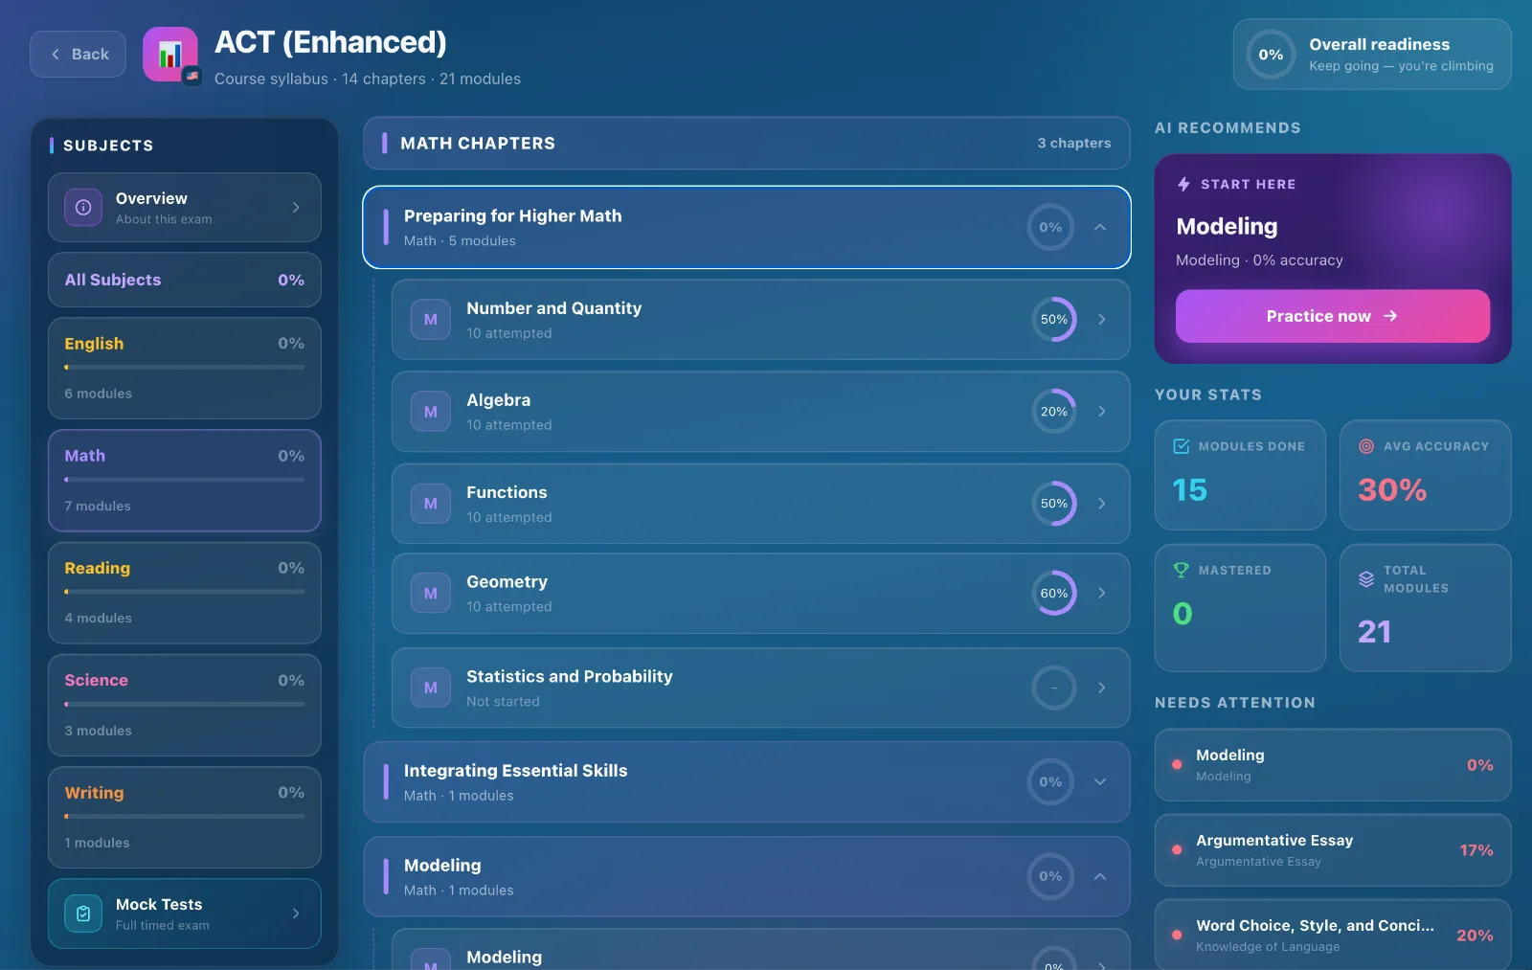Go back using the Back button

coord(78,55)
